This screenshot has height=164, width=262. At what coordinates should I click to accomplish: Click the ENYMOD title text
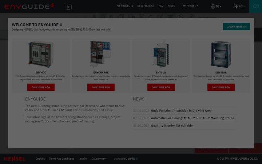click(x=41, y=73)
